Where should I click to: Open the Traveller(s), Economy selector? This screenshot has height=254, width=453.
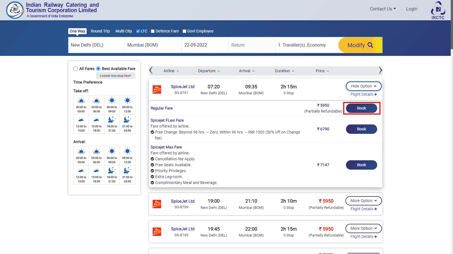[x=307, y=45]
